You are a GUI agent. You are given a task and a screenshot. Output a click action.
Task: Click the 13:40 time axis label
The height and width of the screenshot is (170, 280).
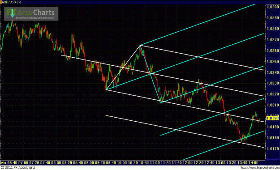[x=242, y=163]
